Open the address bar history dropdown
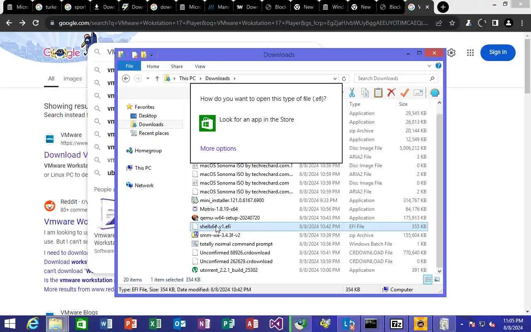The width and height of the screenshot is (531, 332). click(x=335, y=78)
